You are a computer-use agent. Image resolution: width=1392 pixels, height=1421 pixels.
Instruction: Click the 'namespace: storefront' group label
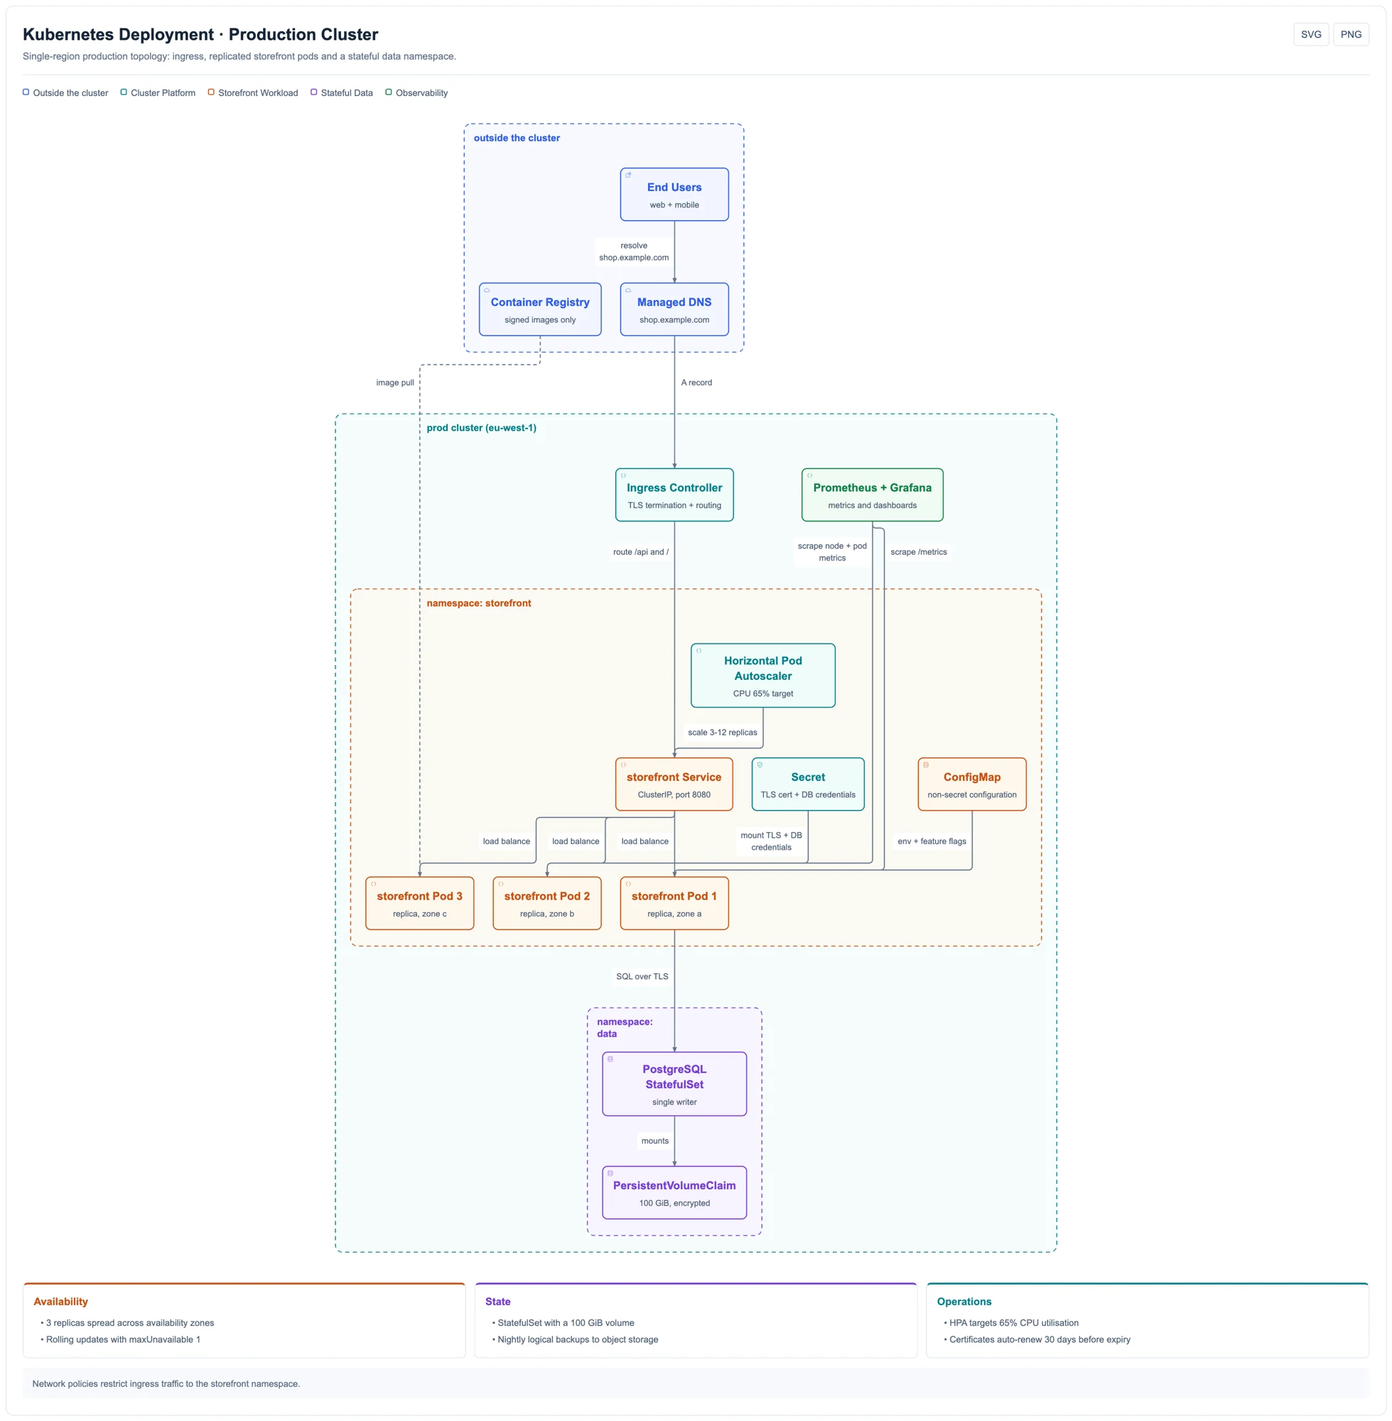(x=479, y=603)
